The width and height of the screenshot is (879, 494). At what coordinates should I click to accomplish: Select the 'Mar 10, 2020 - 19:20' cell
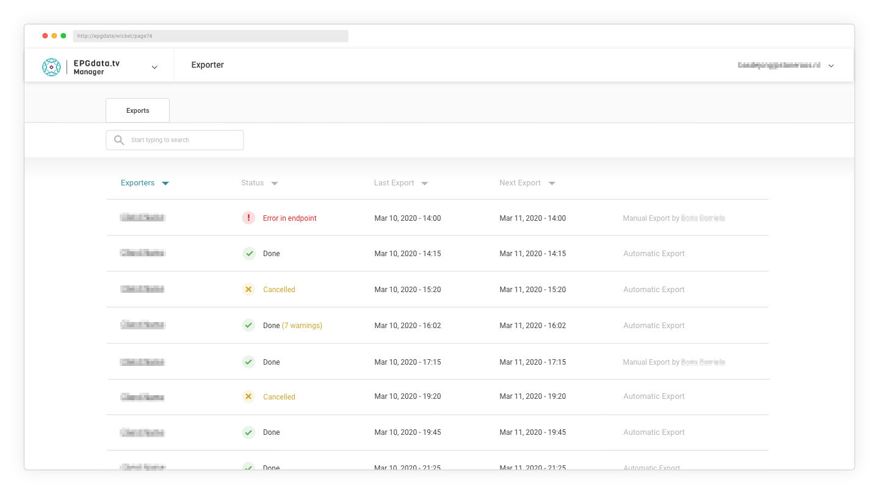(x=408, y=396)
